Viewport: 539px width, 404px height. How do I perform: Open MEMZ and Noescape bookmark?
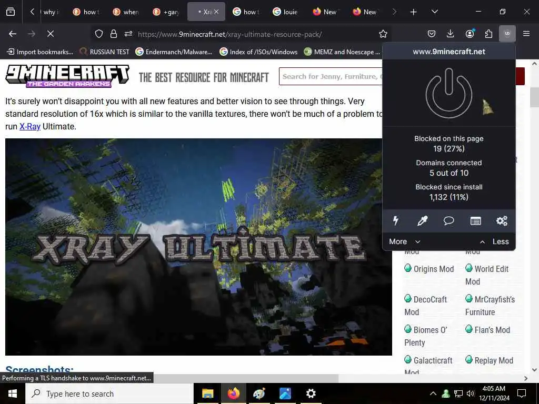pyautogui.click(x=342, y=52)
